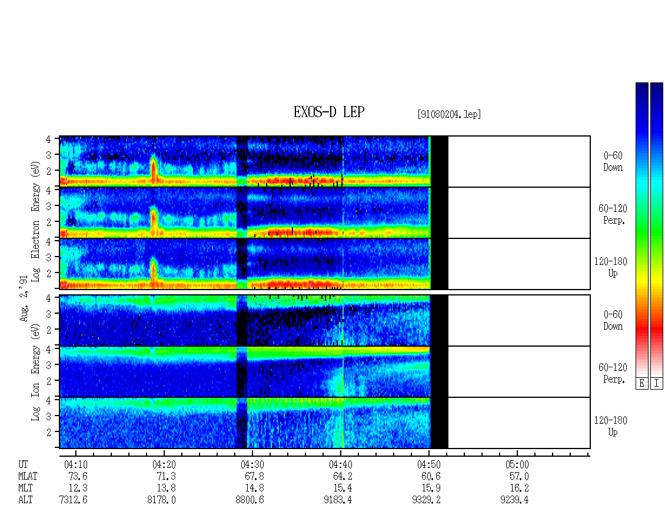Click the boxed I label under the color bar

pos(657,384)
